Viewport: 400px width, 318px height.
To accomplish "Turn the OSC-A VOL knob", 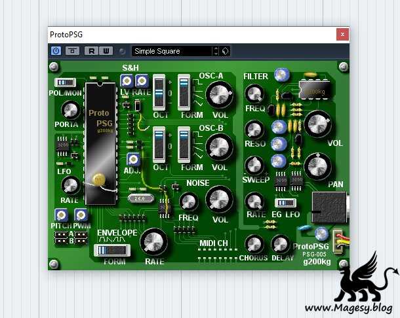I will tap(220, 94).
